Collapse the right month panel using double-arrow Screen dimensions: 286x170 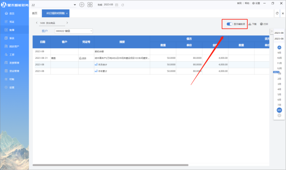point(271,32)
